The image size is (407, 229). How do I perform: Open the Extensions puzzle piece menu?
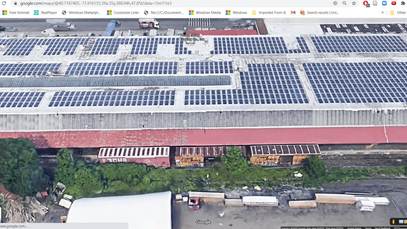tap(403, 3)
